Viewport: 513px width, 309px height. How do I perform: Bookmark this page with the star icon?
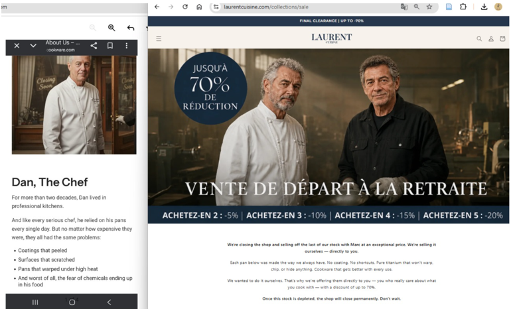[x=429, y=7]
